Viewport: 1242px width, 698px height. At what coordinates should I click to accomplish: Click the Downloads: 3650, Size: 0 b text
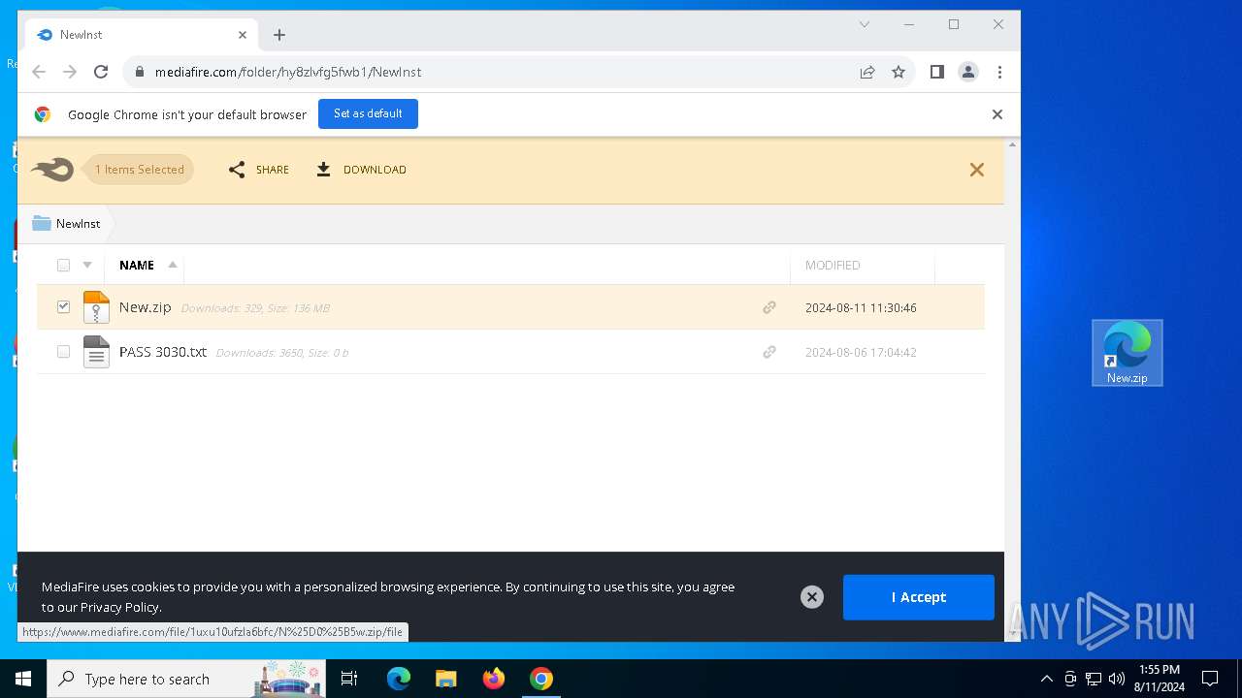click(x=282, y=353)
